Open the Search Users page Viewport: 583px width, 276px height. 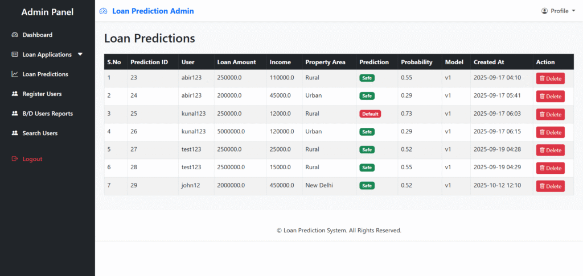click(40, 133)
